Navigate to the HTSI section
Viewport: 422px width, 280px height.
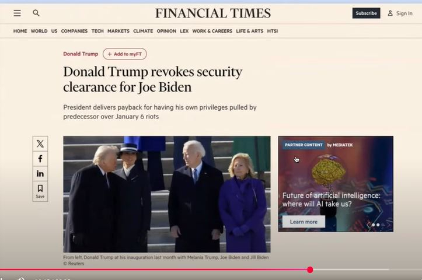(x=273, y=31)
